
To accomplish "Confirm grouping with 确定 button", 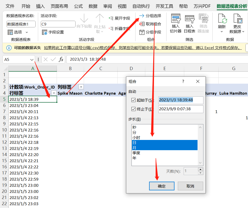I will pyautogui.click(x=162, y=186).
